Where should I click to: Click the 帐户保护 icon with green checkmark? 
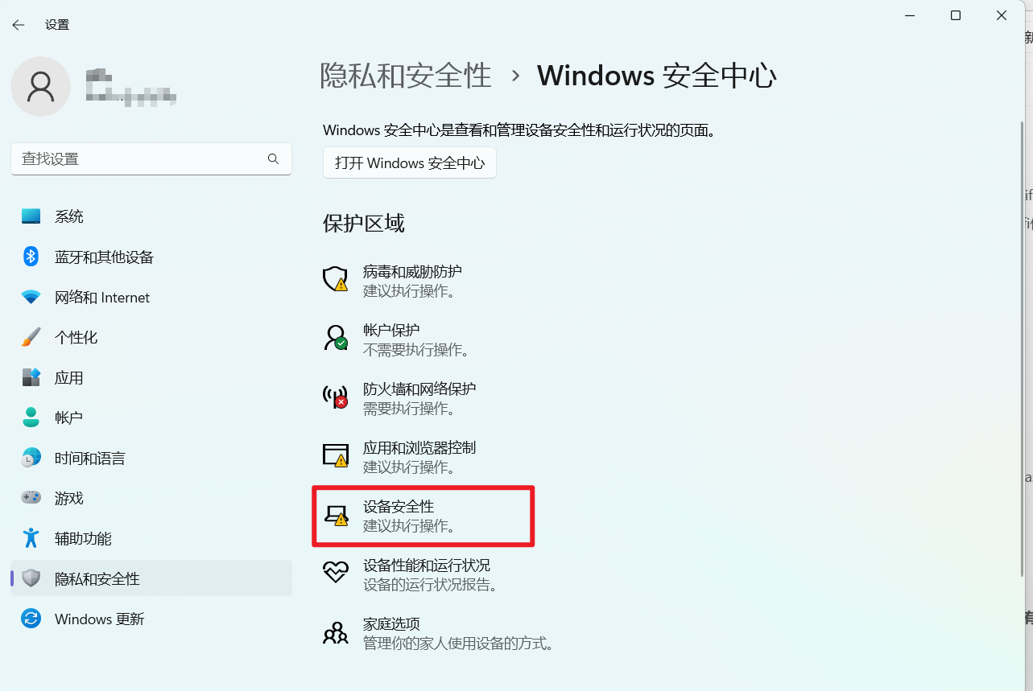coord(335,338)
